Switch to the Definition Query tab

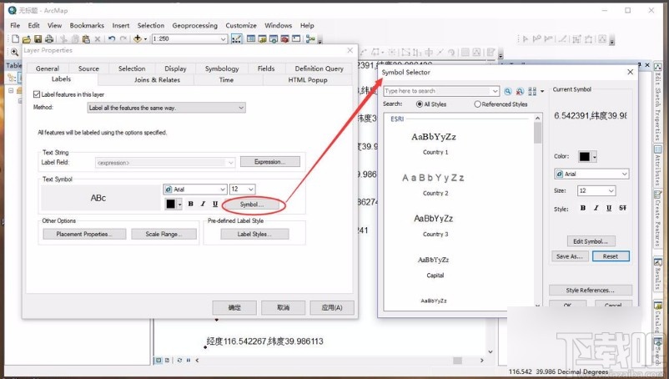click(319, 68)
